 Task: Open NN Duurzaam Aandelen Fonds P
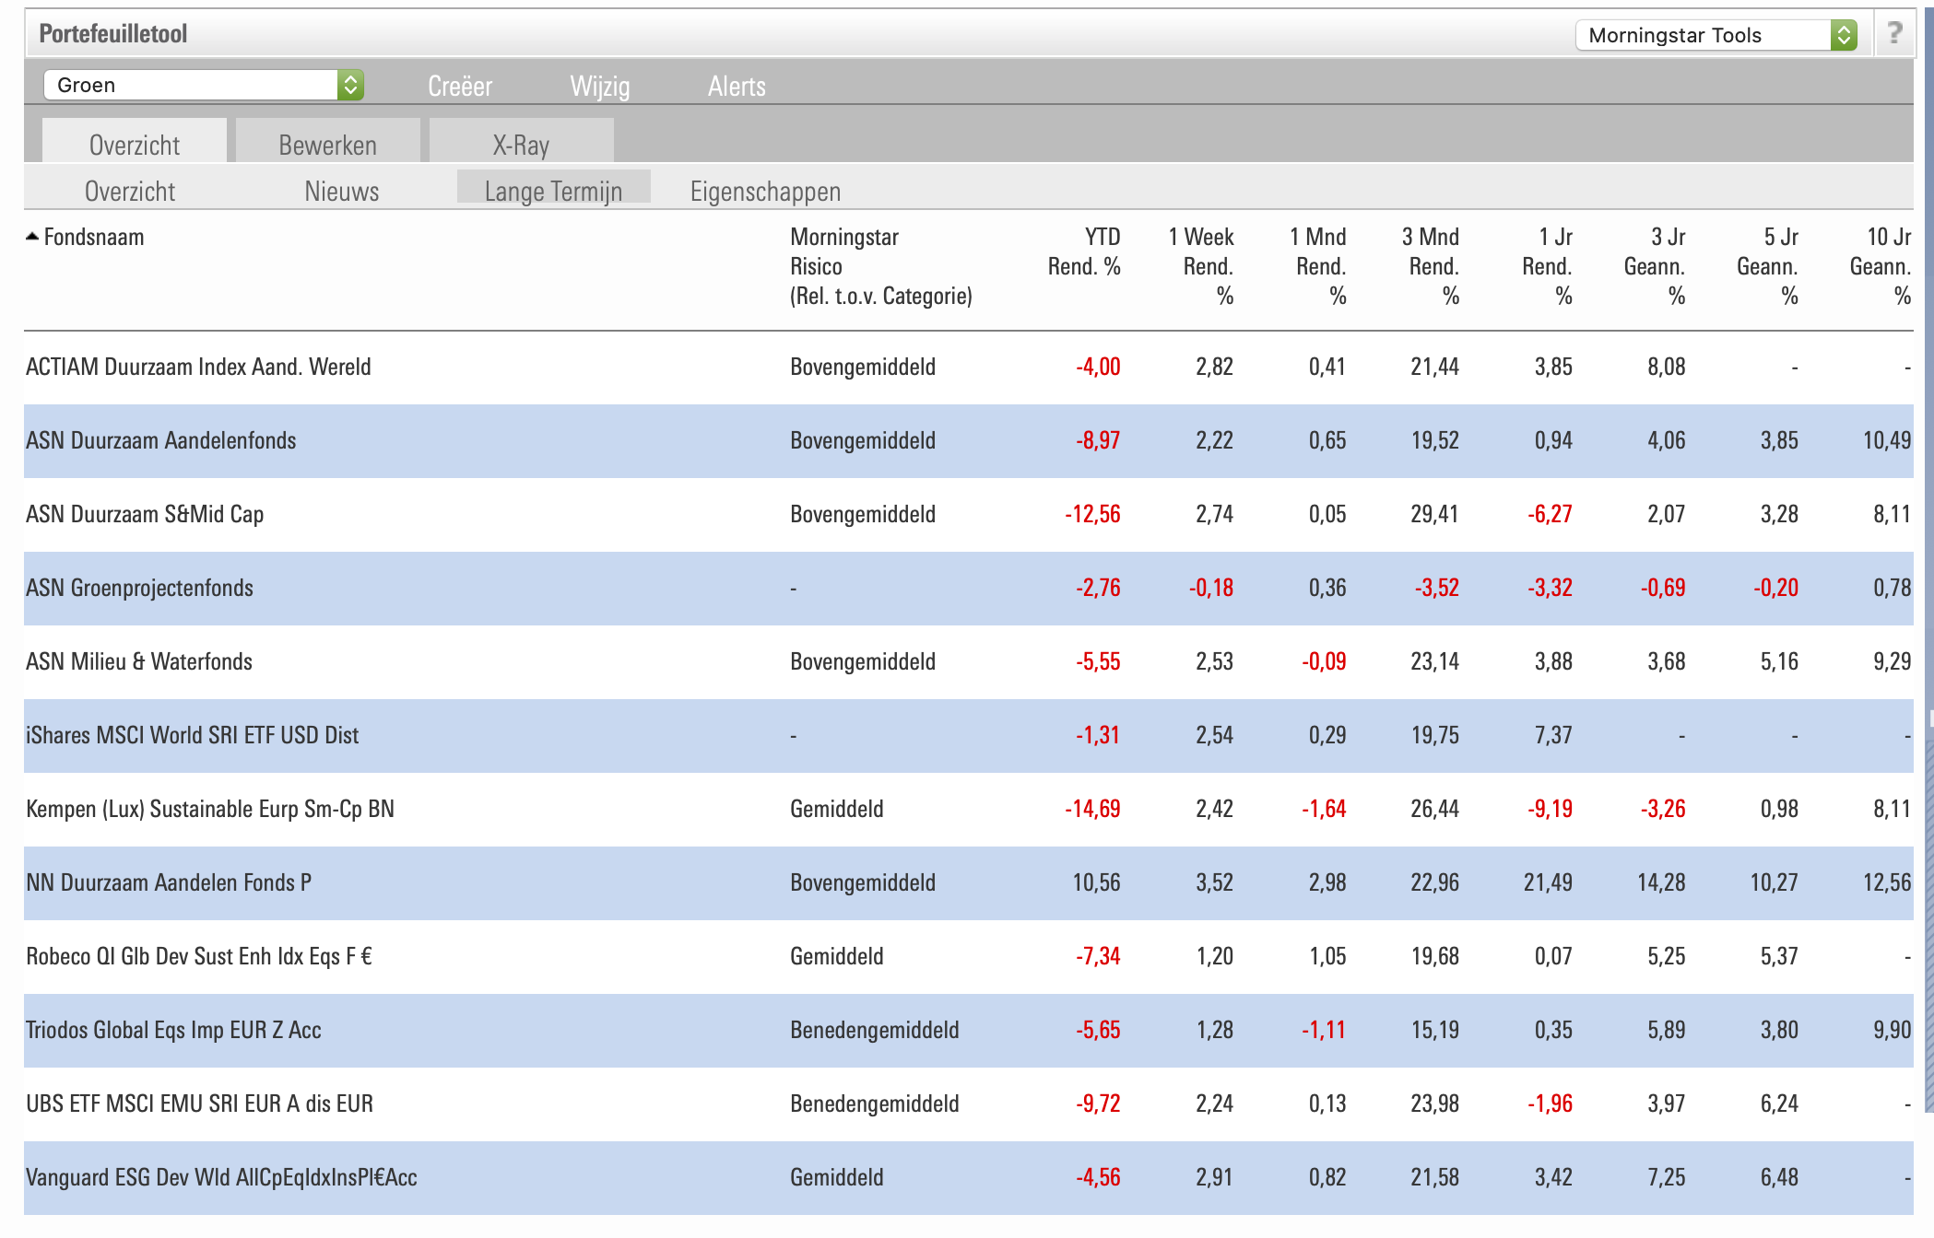point(169,882)
